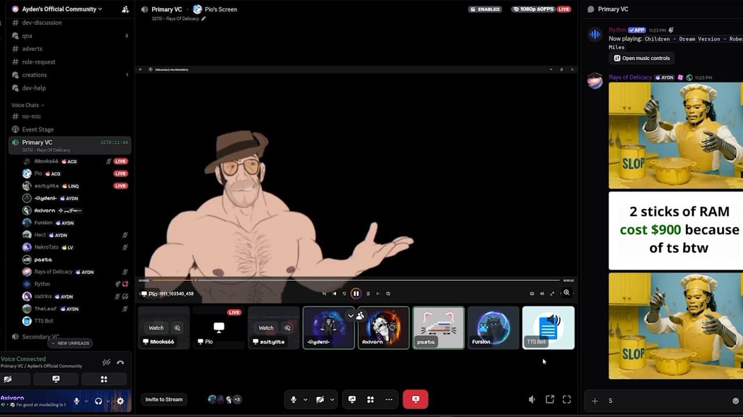
Task: Share your screen from the call control bar
Action: click(352, 399)
